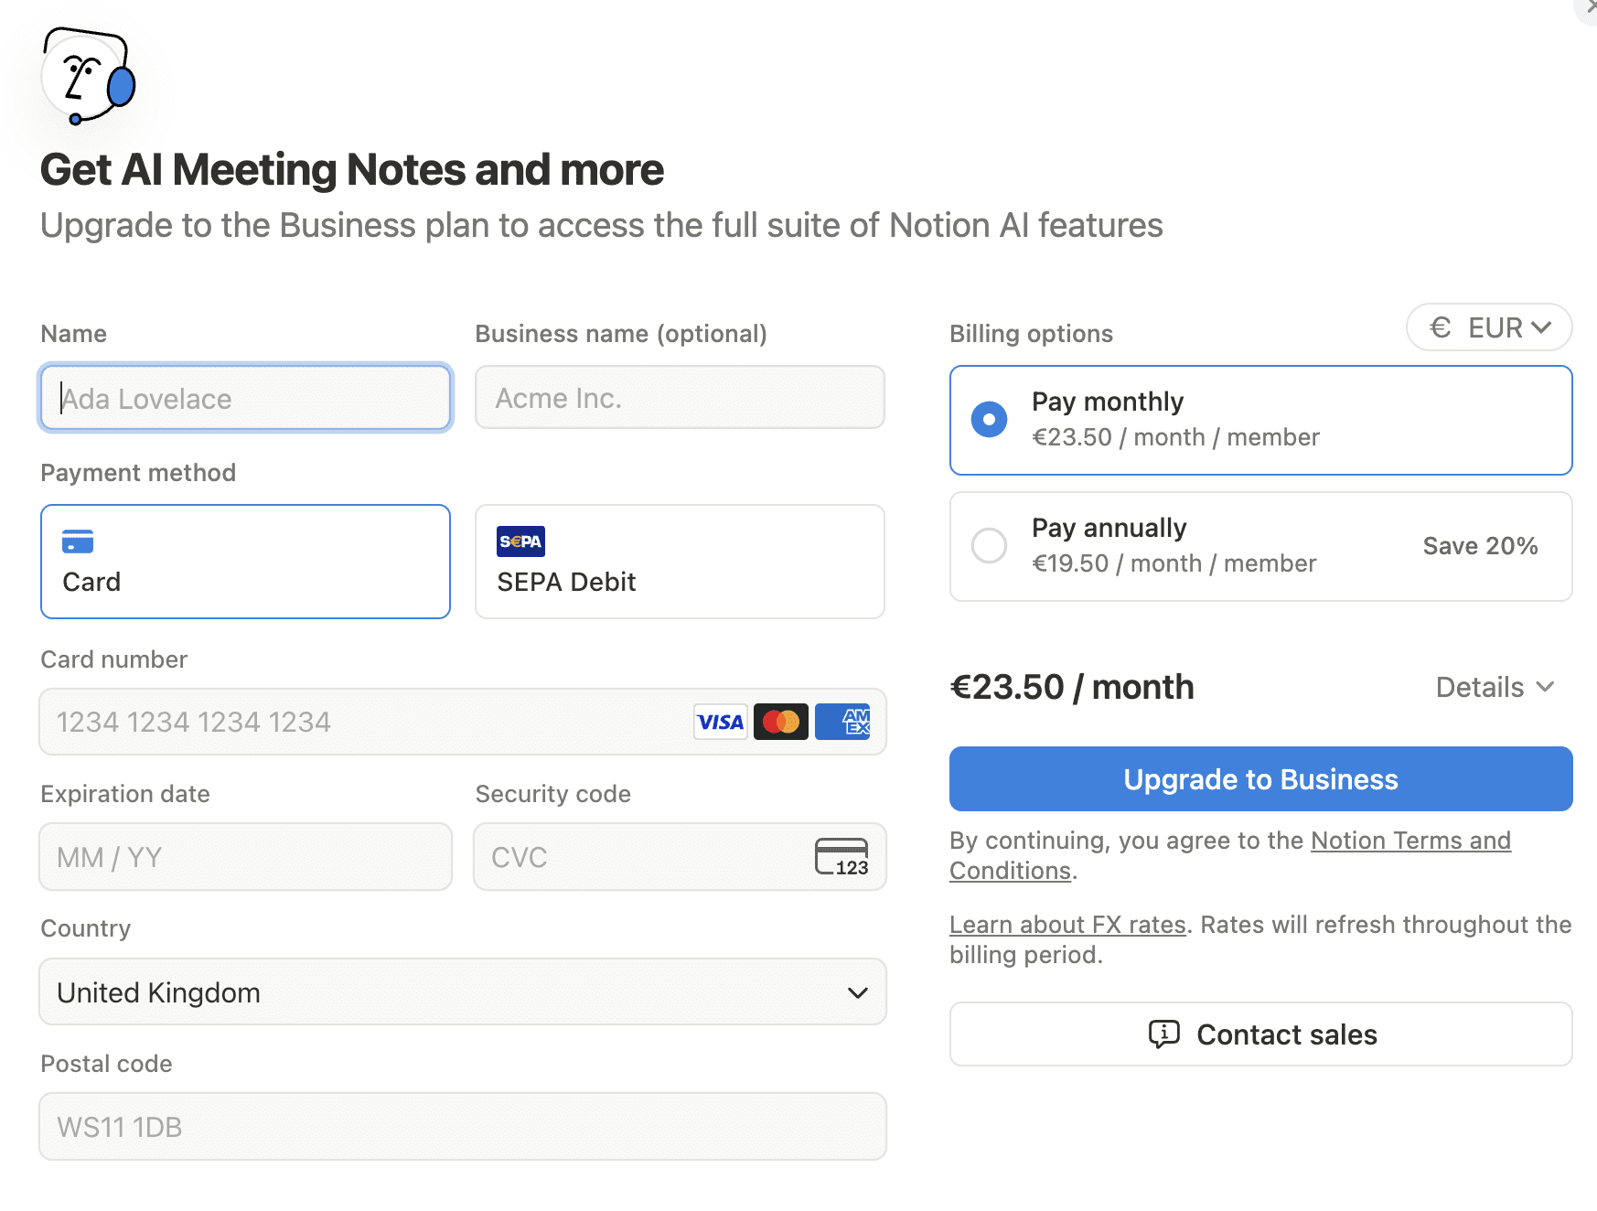
Task: Click the Mastercard brand icon
Action: [781, 722]
